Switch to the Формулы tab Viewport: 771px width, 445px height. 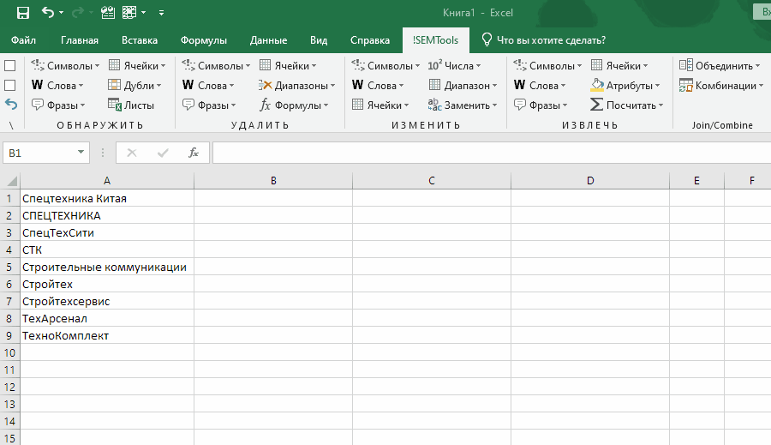pyautogui.click(x=204, y=40)
